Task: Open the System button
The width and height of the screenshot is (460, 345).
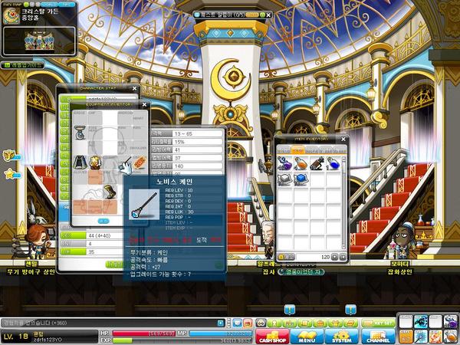Action: [x=341, y=337]
